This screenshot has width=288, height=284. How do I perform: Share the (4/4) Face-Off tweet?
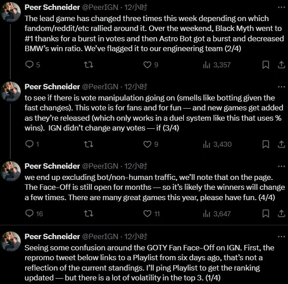(281, 214)
